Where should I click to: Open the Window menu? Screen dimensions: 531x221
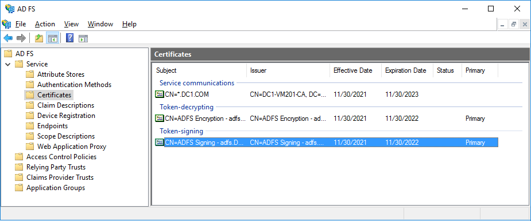pos(100,24)
